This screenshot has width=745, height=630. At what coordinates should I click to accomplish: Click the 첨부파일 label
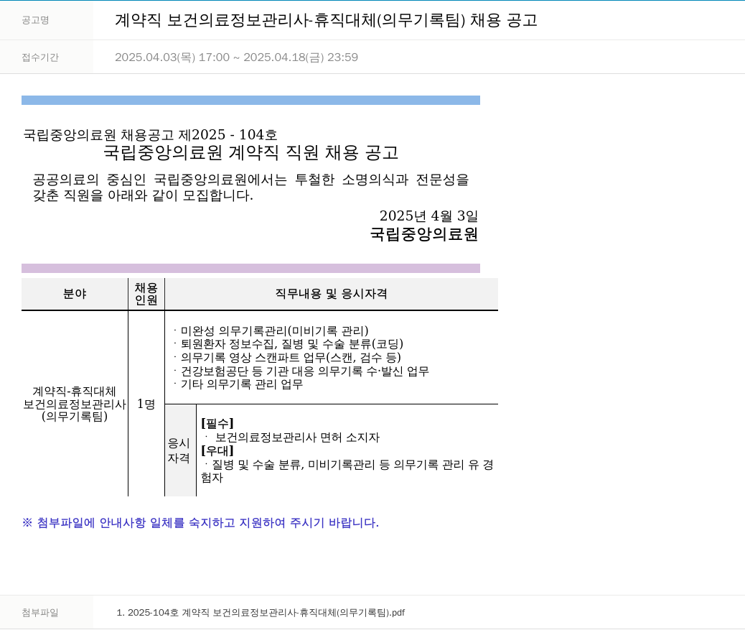click(x=40, y=613)
